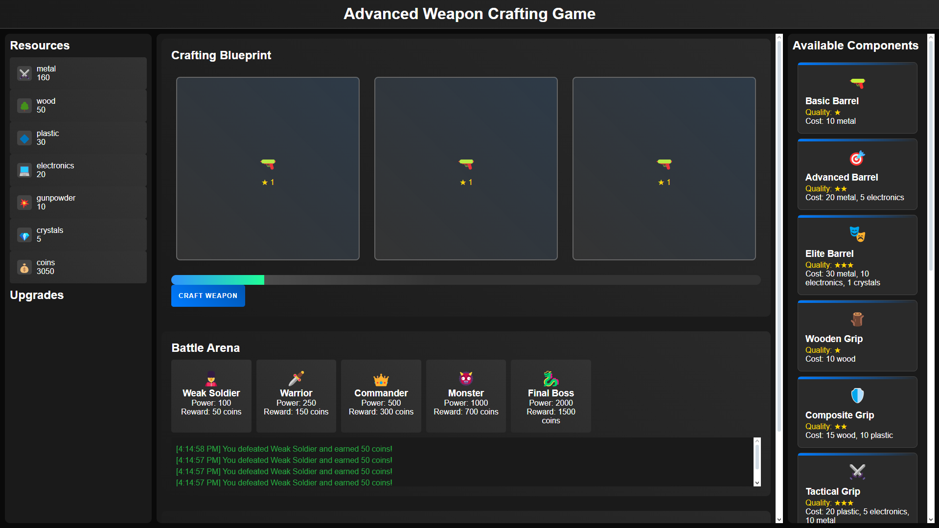Select the Elite Barrel component card
Viewport: 939px width, 528px height.
857,254
